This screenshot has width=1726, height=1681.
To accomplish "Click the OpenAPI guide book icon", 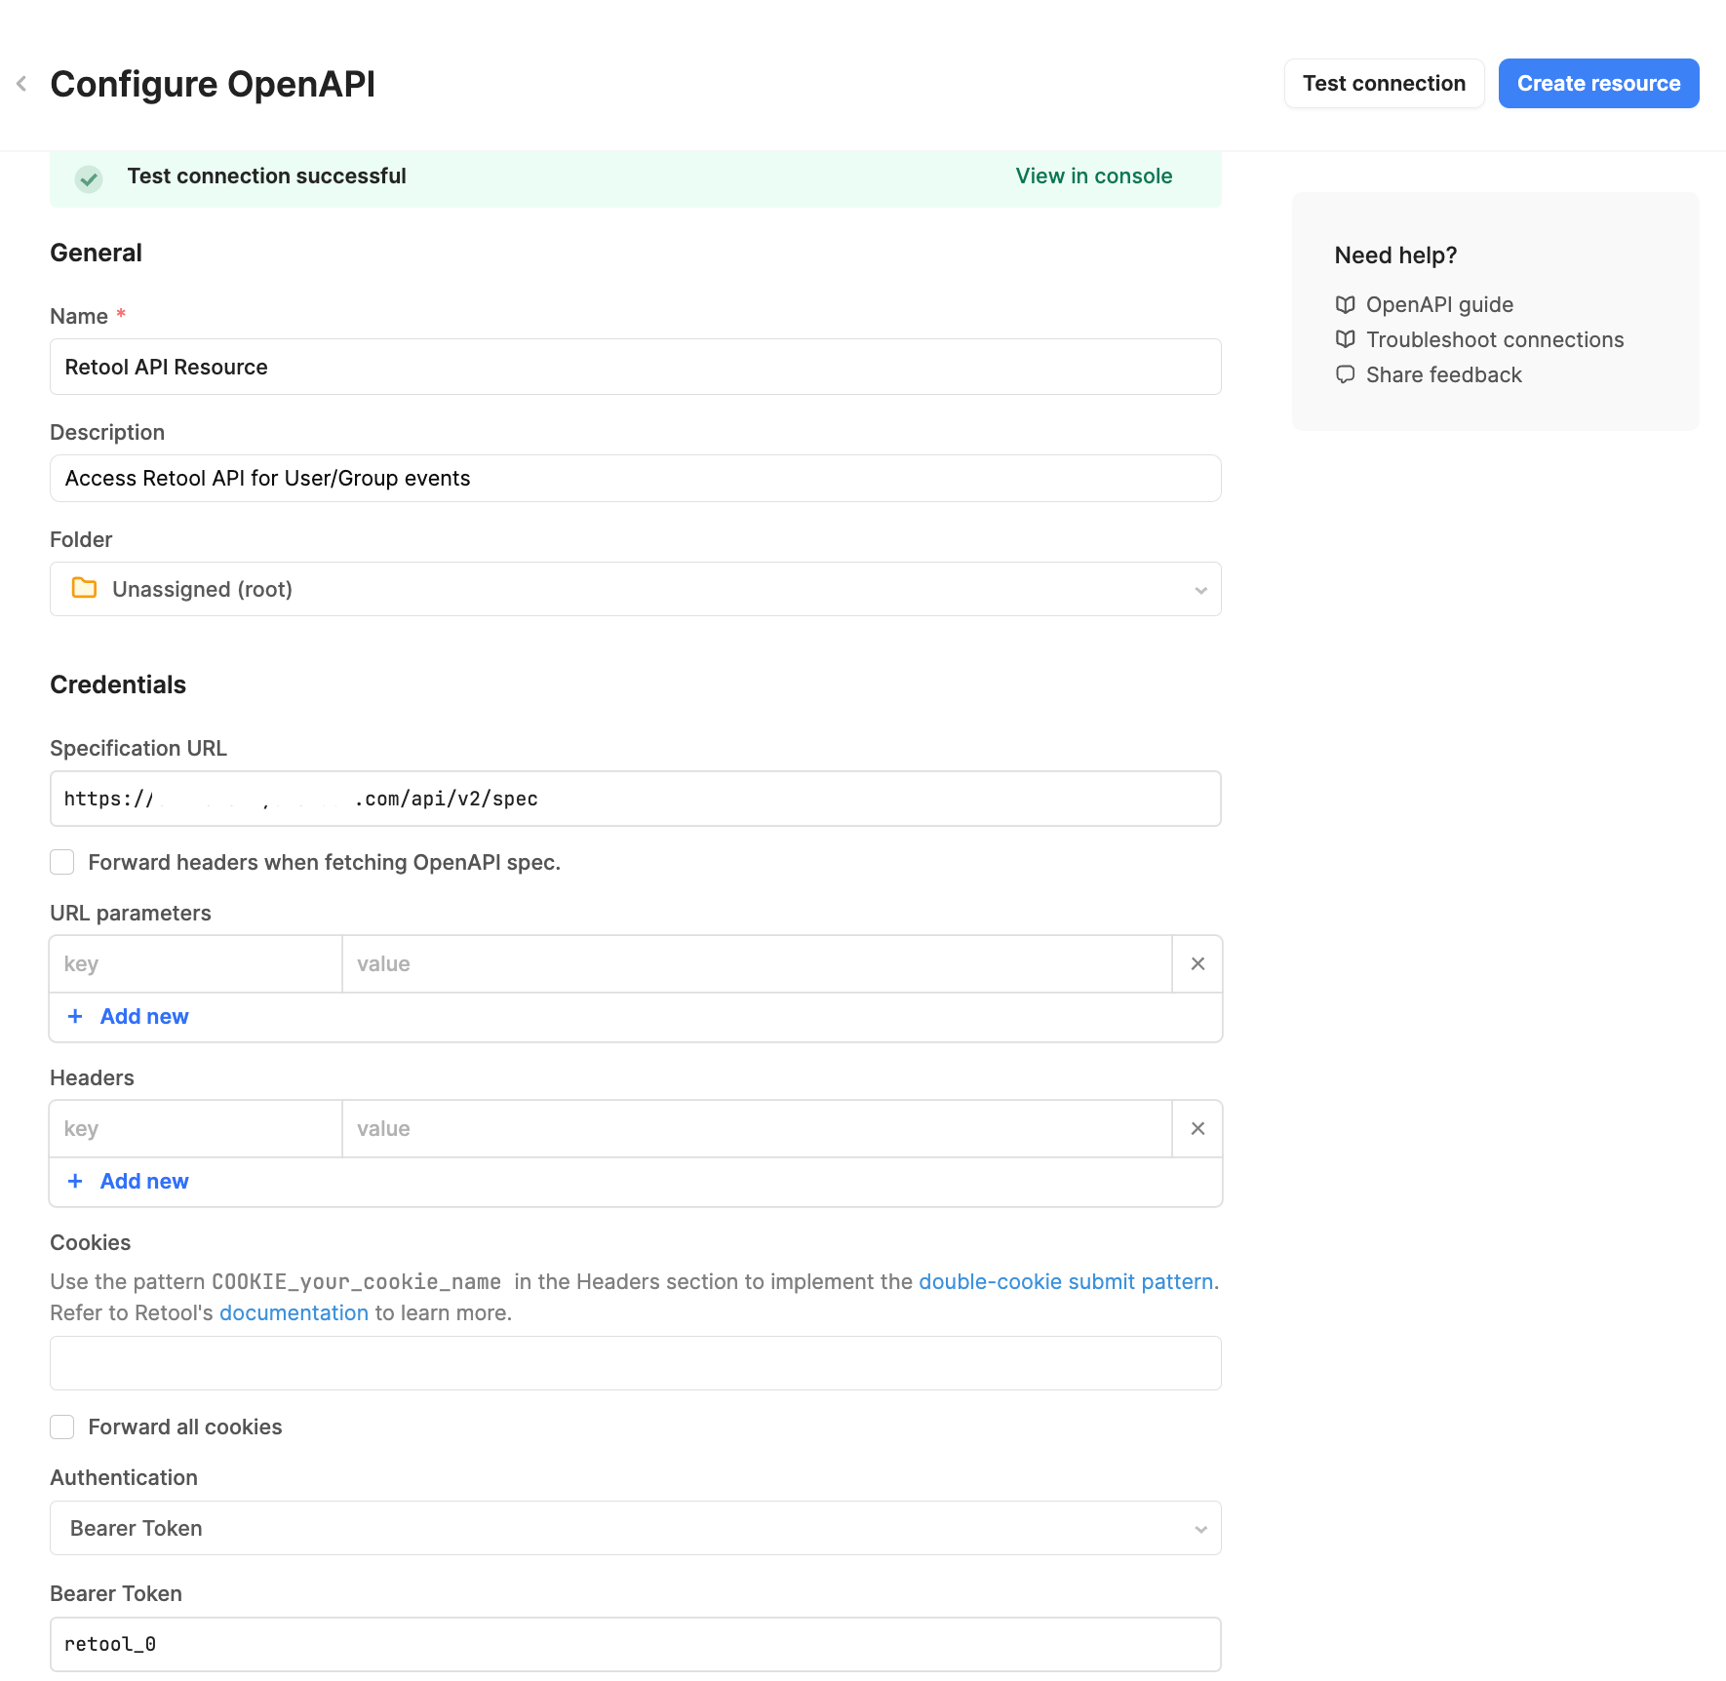I will click(1345, 304).
